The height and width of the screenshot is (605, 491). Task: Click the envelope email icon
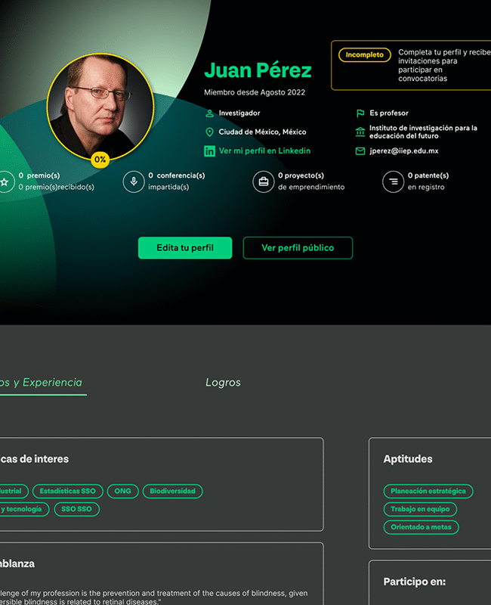360,150
